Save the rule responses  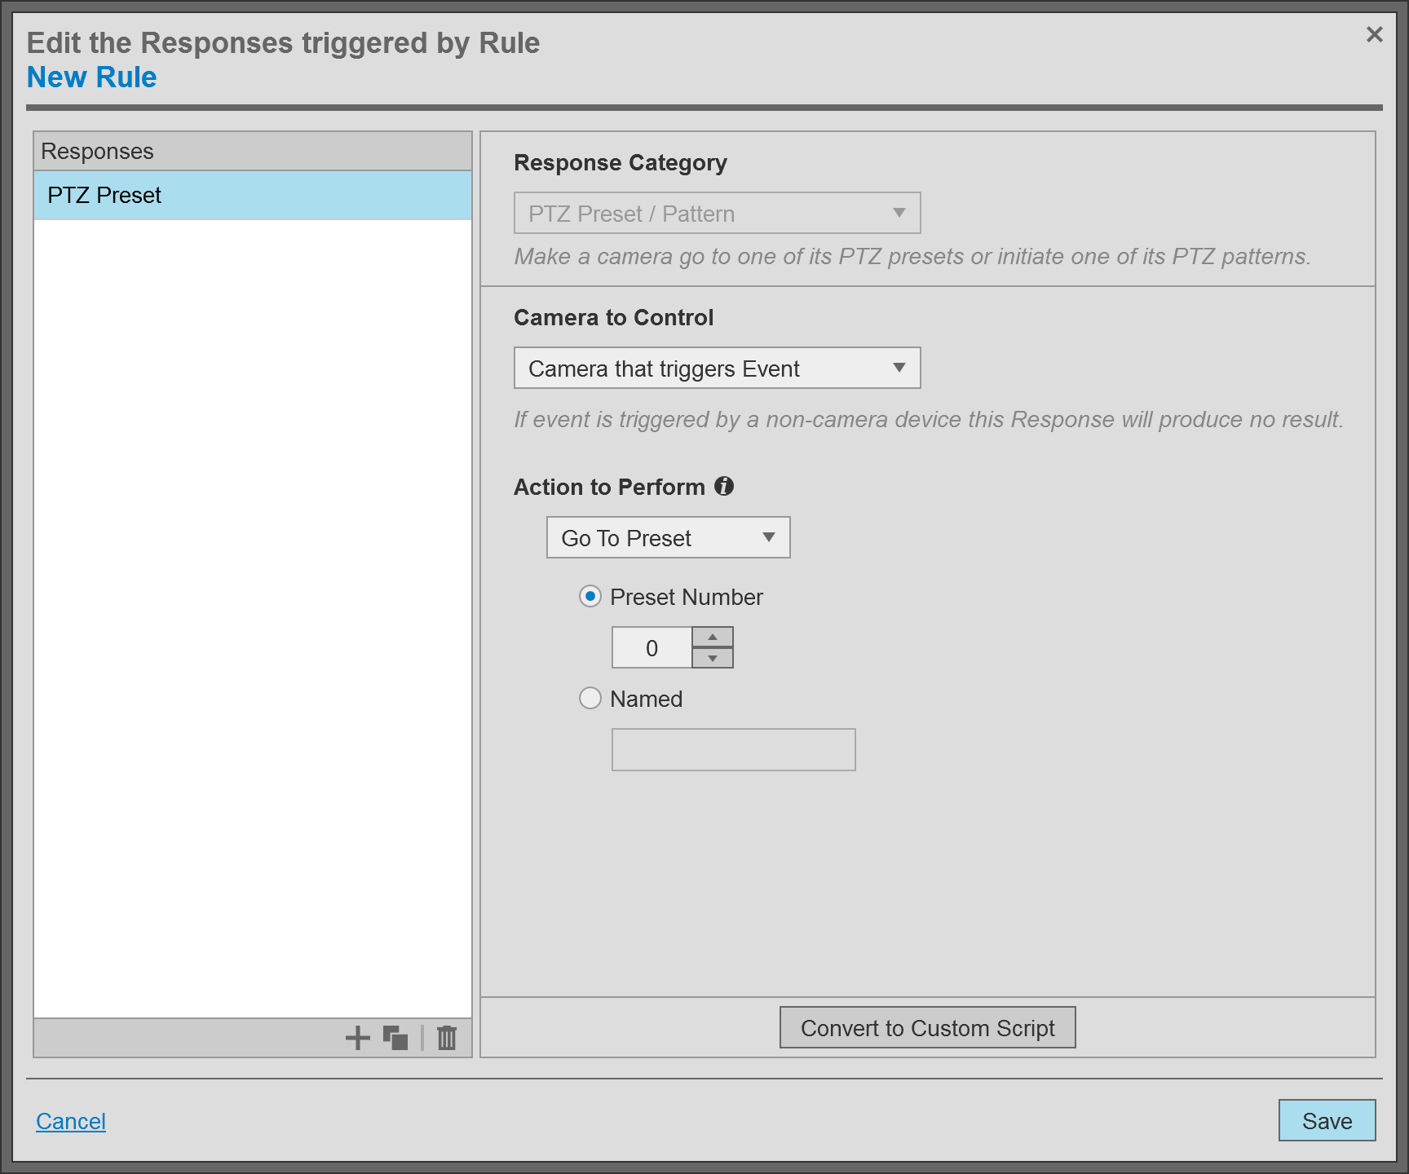(1327, 1120)
